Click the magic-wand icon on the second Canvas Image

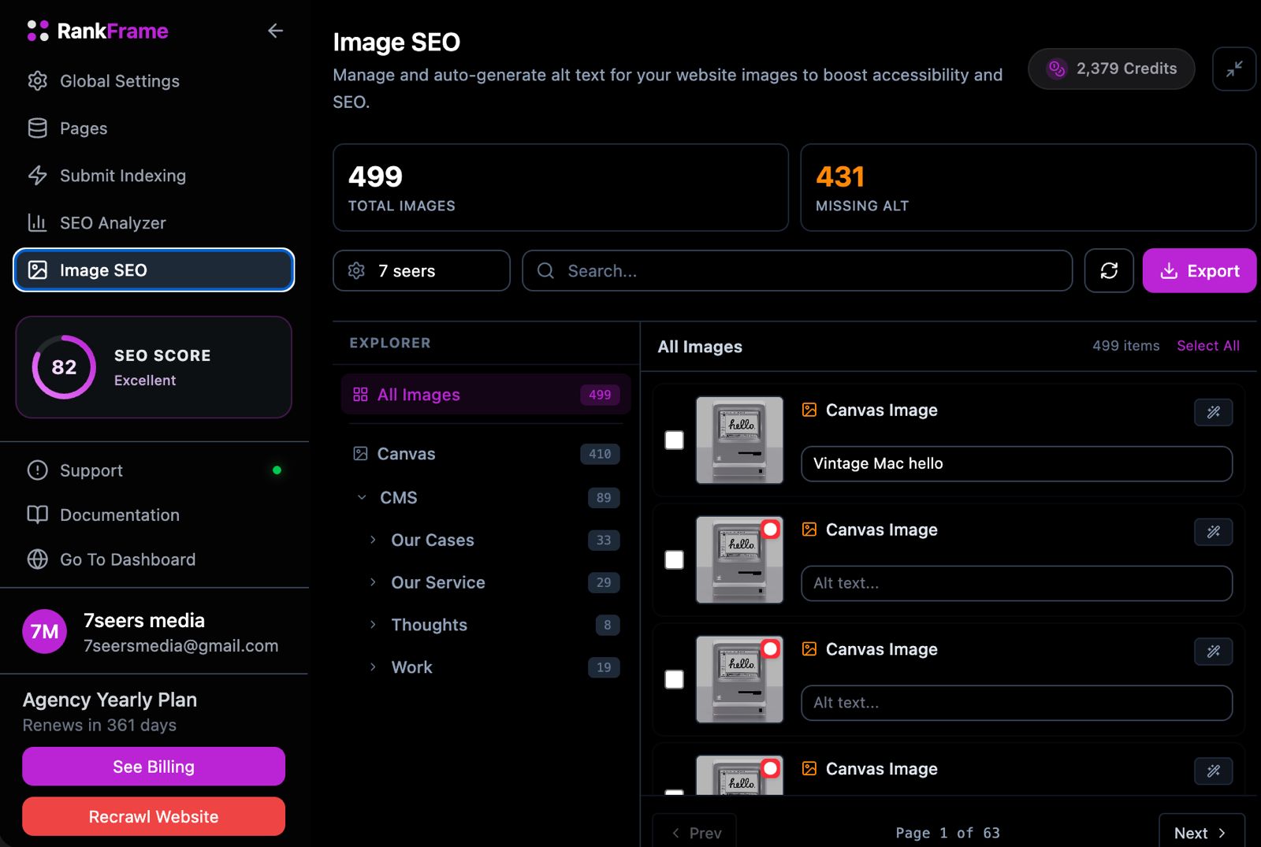tap(1213, 532)
